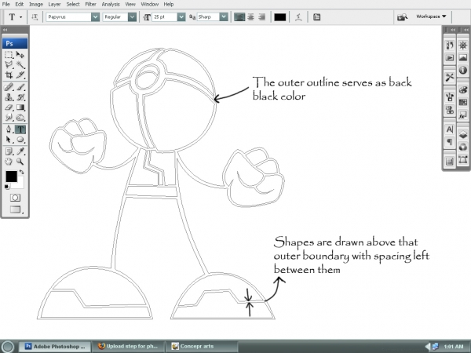
Task: Open the Regular font style dropdown
Action: (132, 17)
